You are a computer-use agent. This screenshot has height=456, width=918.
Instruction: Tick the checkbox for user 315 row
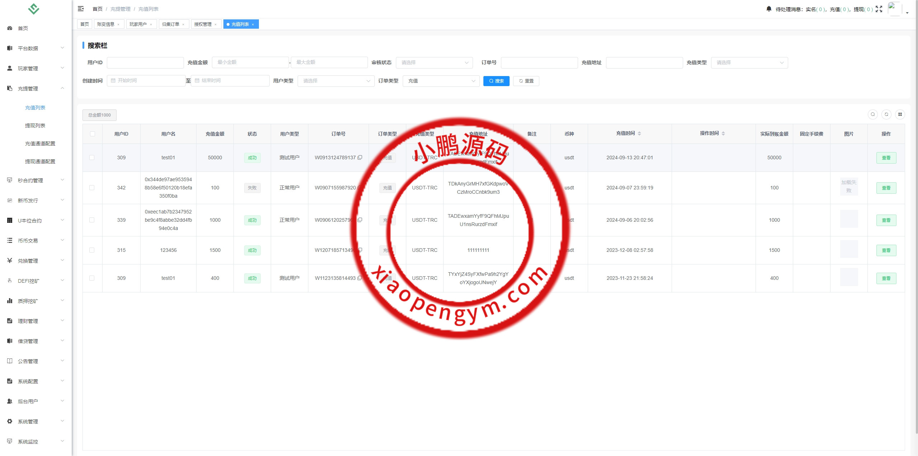pyautogui.click(x=92, y=250)
